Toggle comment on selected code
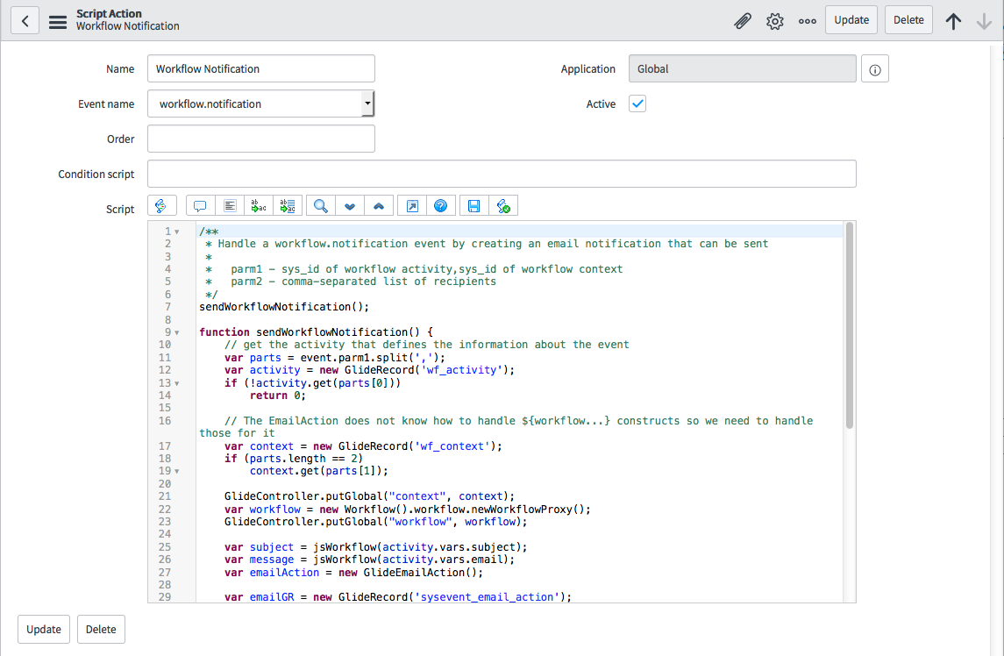1004x656 pixels. pos(201,205)
